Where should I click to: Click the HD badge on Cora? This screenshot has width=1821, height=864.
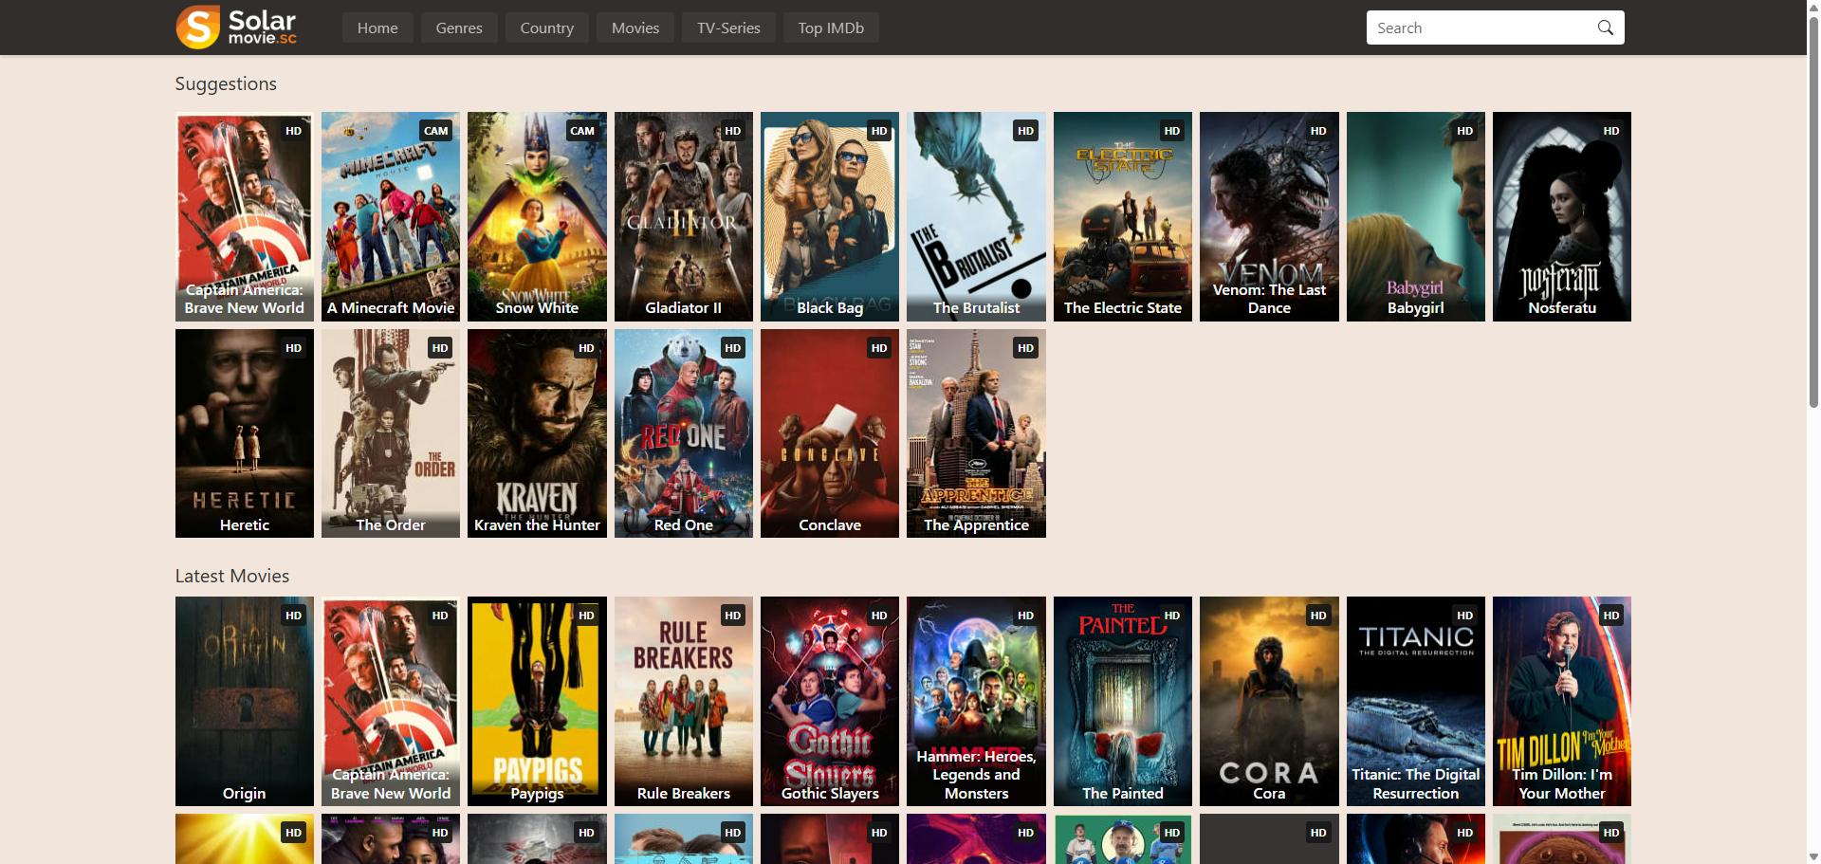[1318, 616]
